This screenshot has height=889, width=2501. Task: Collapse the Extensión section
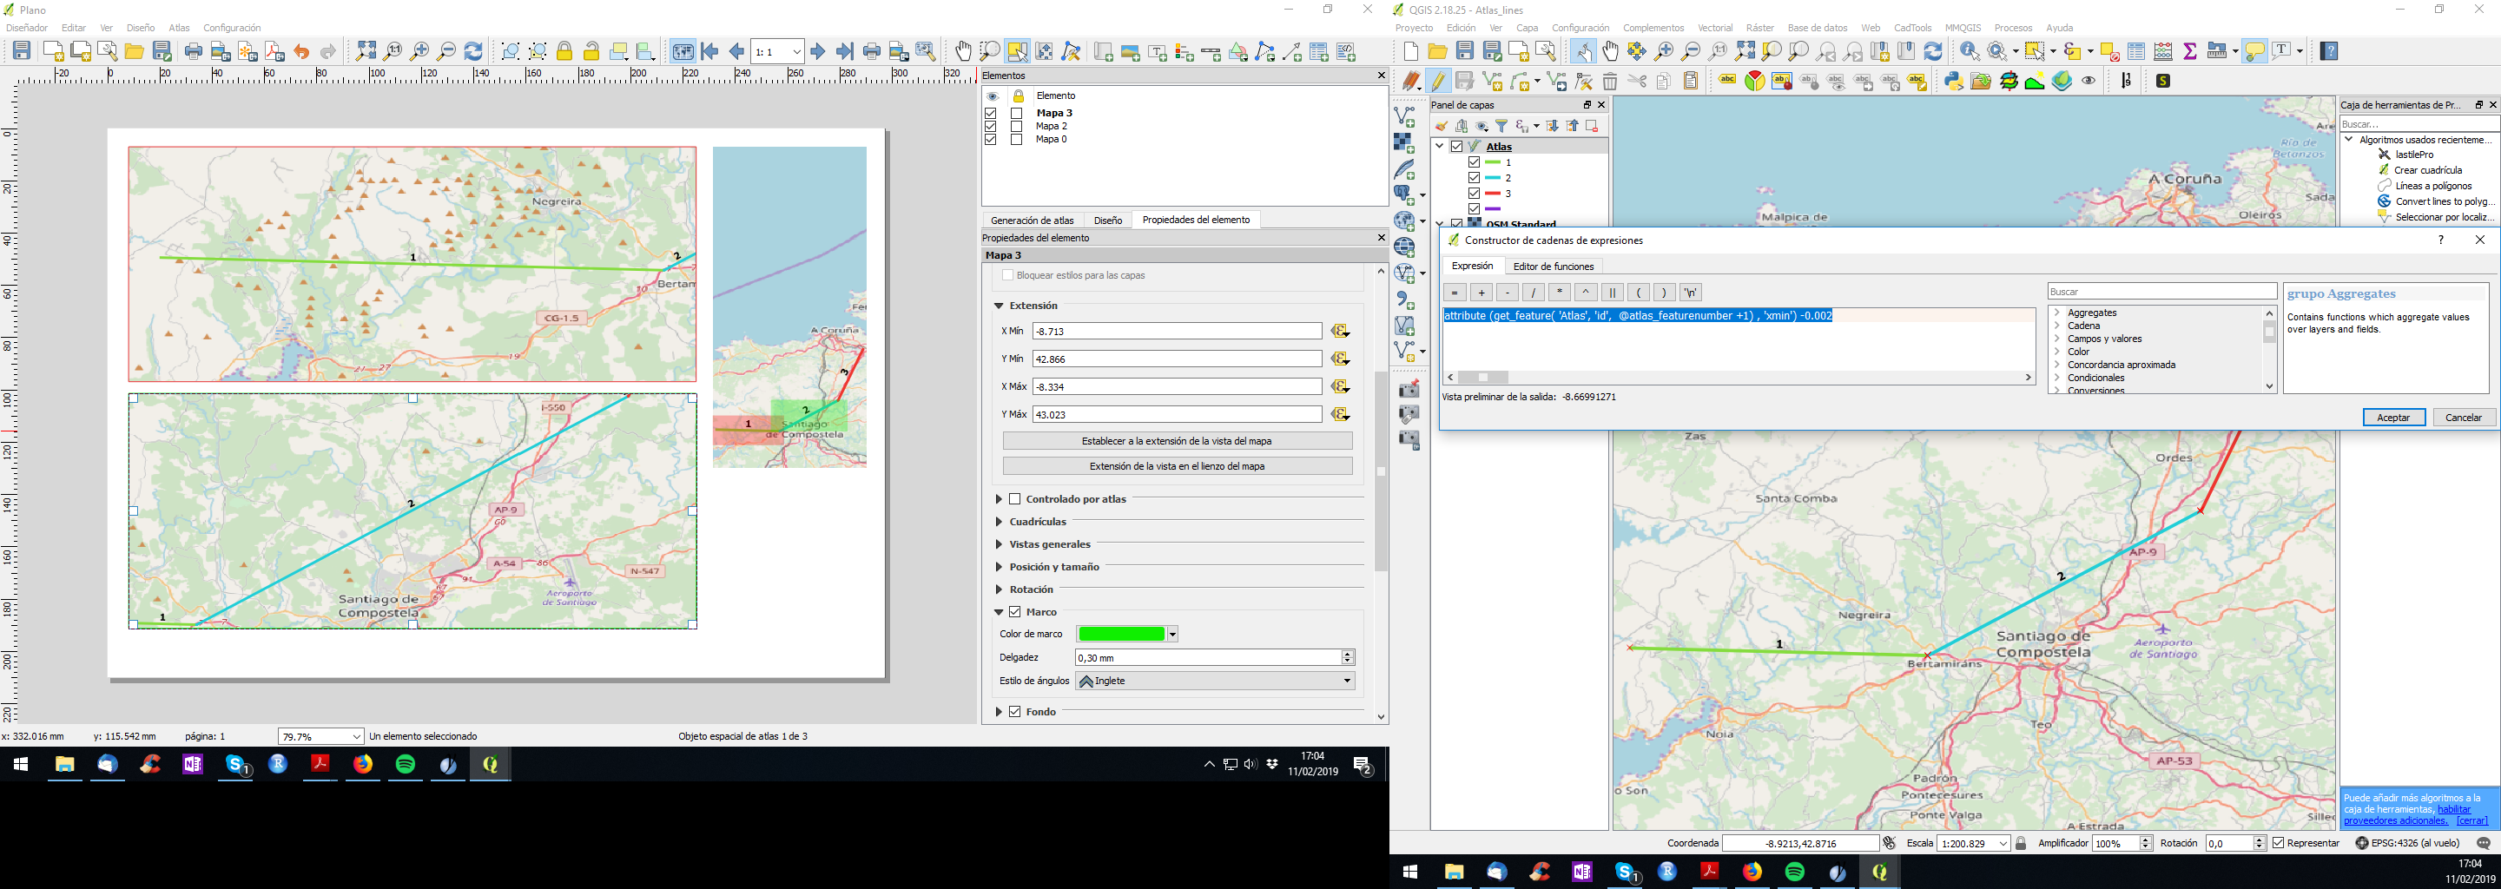coord(998,306)
